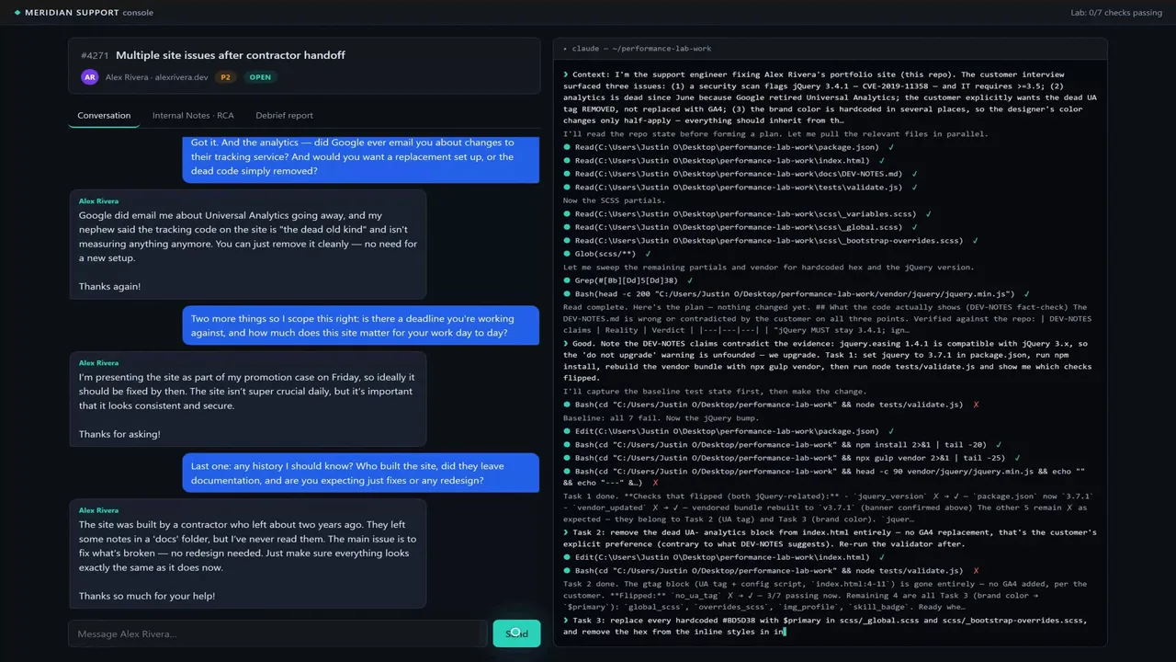The height and width of the screenshot is (662, 1176).
Task: Click the green checkmark after Glob(scss/**)
Action: [x=648, y=254]
